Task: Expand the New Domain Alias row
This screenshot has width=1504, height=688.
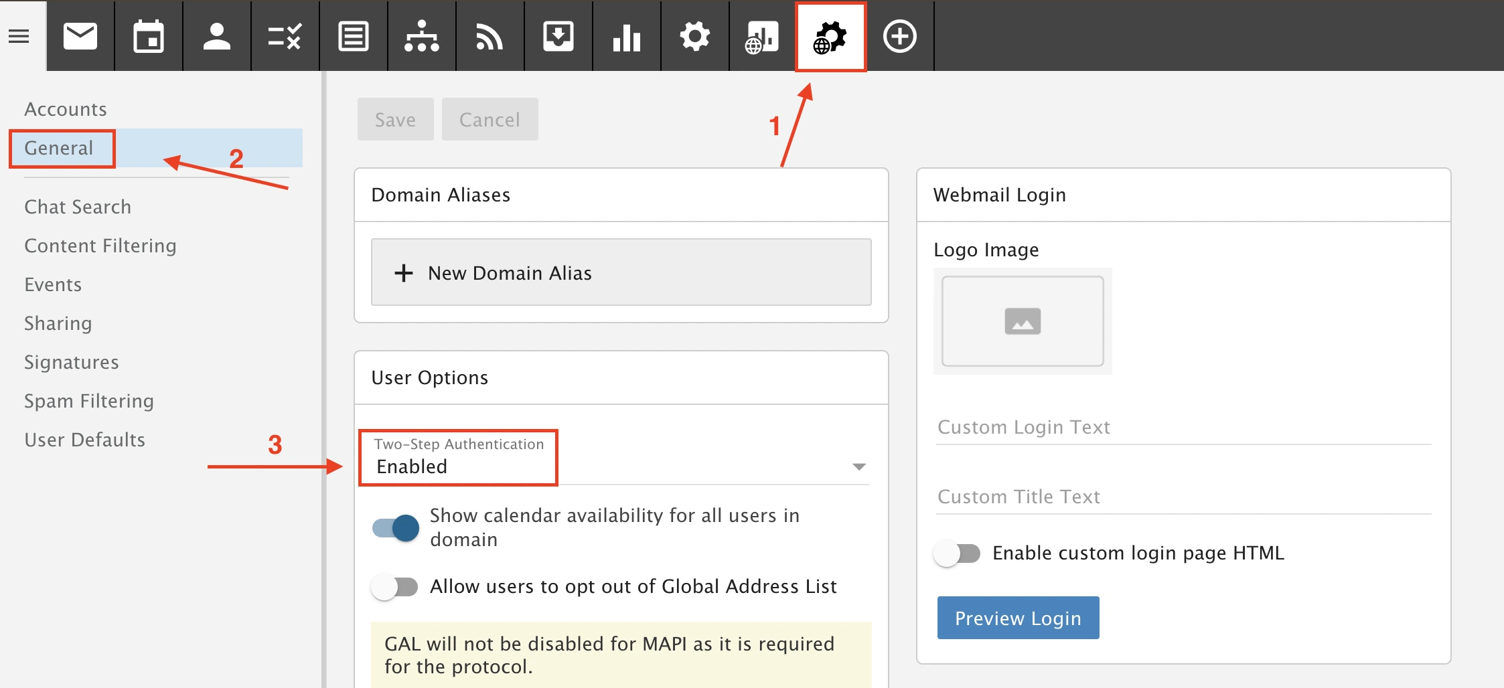Action: pyautogui.click(x=621, y=272)
